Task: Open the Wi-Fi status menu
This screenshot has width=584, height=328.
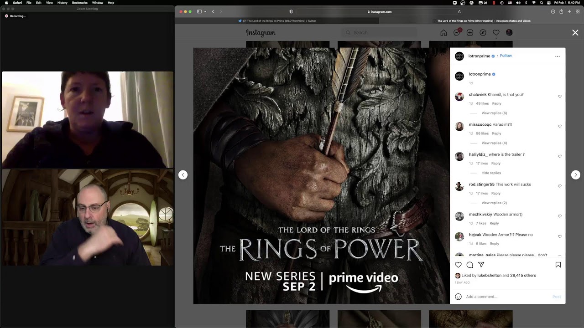Action: coord(533,3)
